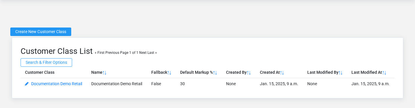Click the Customer Class column header

[40, 72]
